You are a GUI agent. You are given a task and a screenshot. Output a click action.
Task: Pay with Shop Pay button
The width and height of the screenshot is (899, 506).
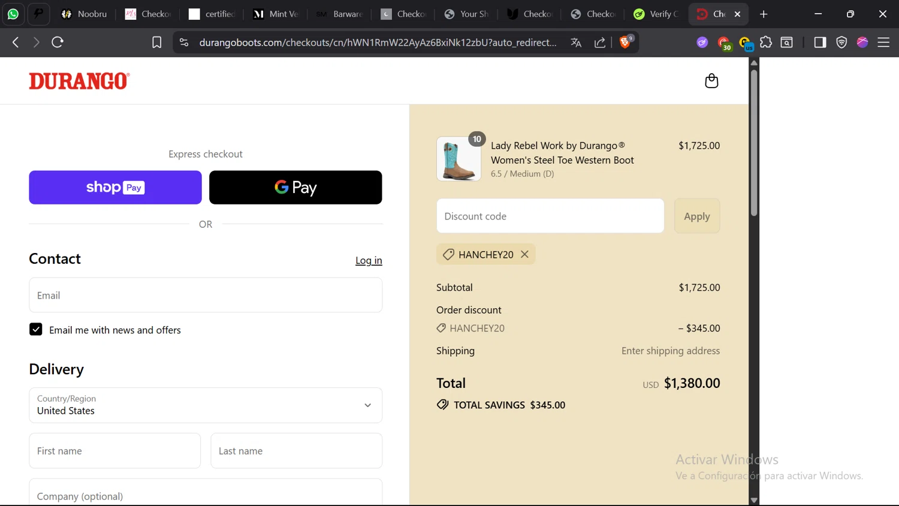[x=115, y=187]
